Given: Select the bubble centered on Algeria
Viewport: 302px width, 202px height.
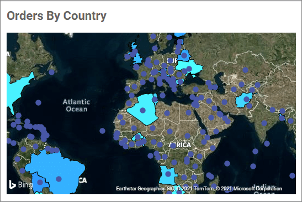Looking at the screenshot, I should (x=142, y=111).
